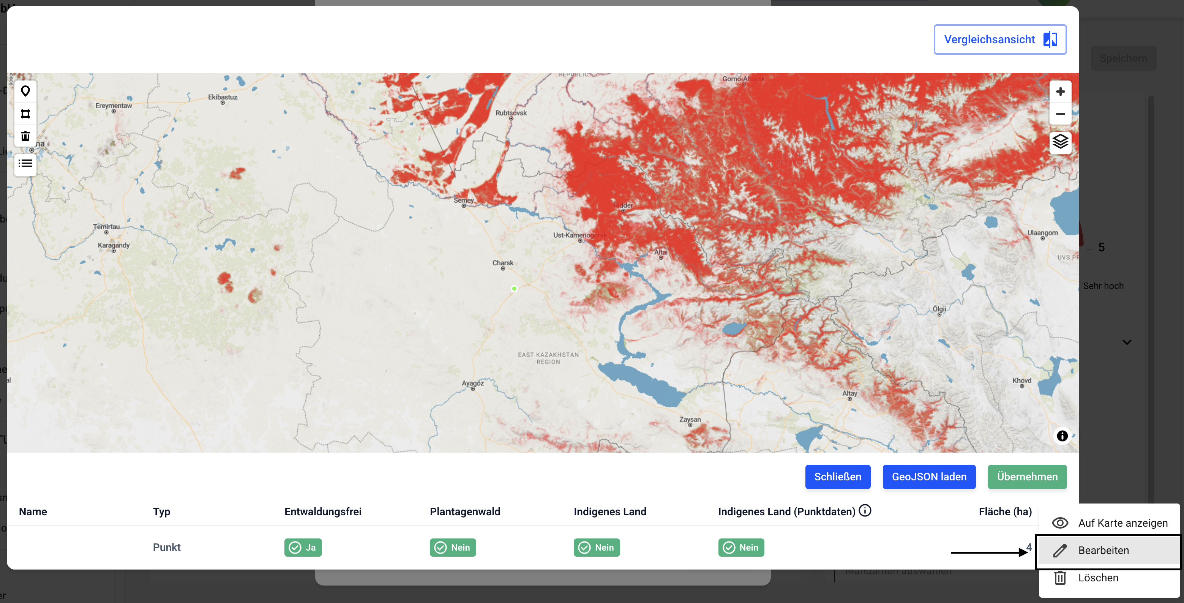This screenshot has width=1184, height=603.
Task: Click the green Ja Entwaldungsfrei badge
Action: 303,548
